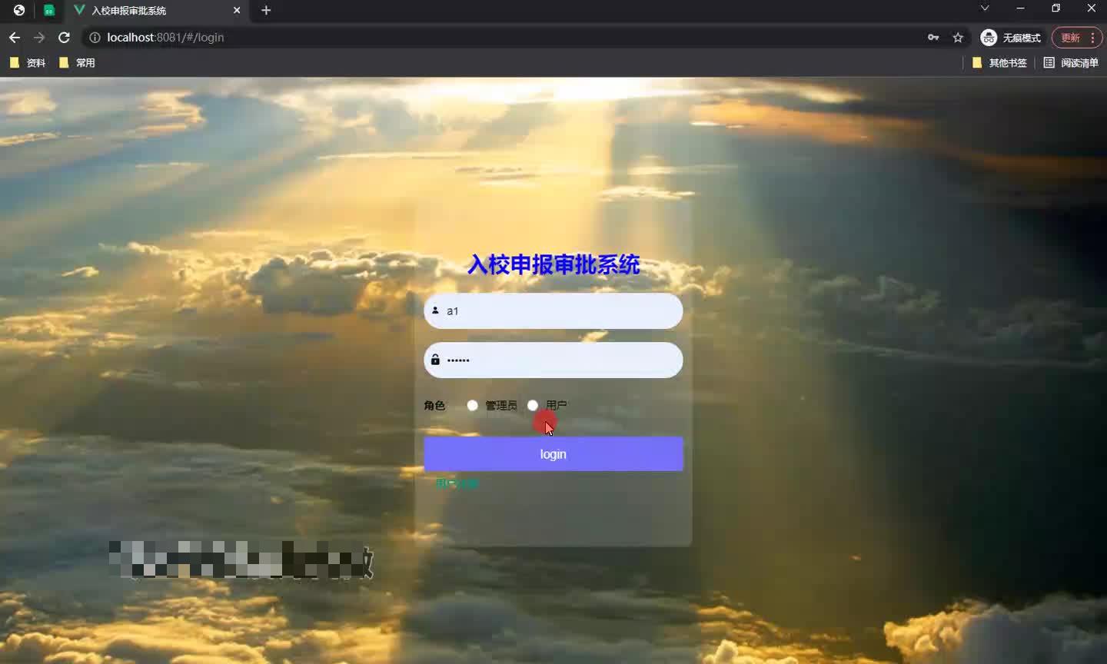Click the address bar URL localhost:8081
Image resolution: width=1107 pixels, height=664 pixels.
click(x=165, y=37)
